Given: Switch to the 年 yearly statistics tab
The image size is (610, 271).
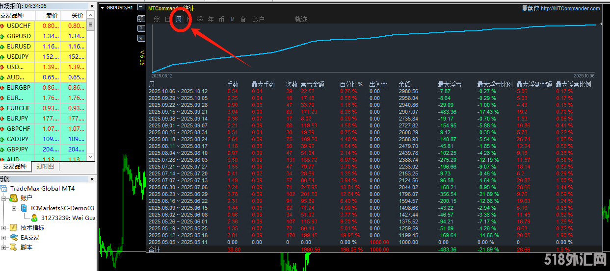Looking at the screenshot, I should click(x=211, y=19).
